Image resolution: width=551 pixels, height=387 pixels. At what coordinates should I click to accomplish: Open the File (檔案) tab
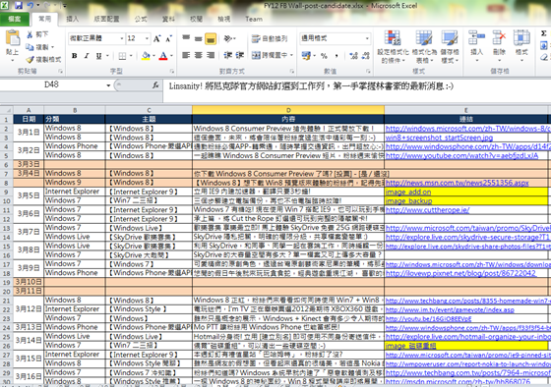coord(15,19)
